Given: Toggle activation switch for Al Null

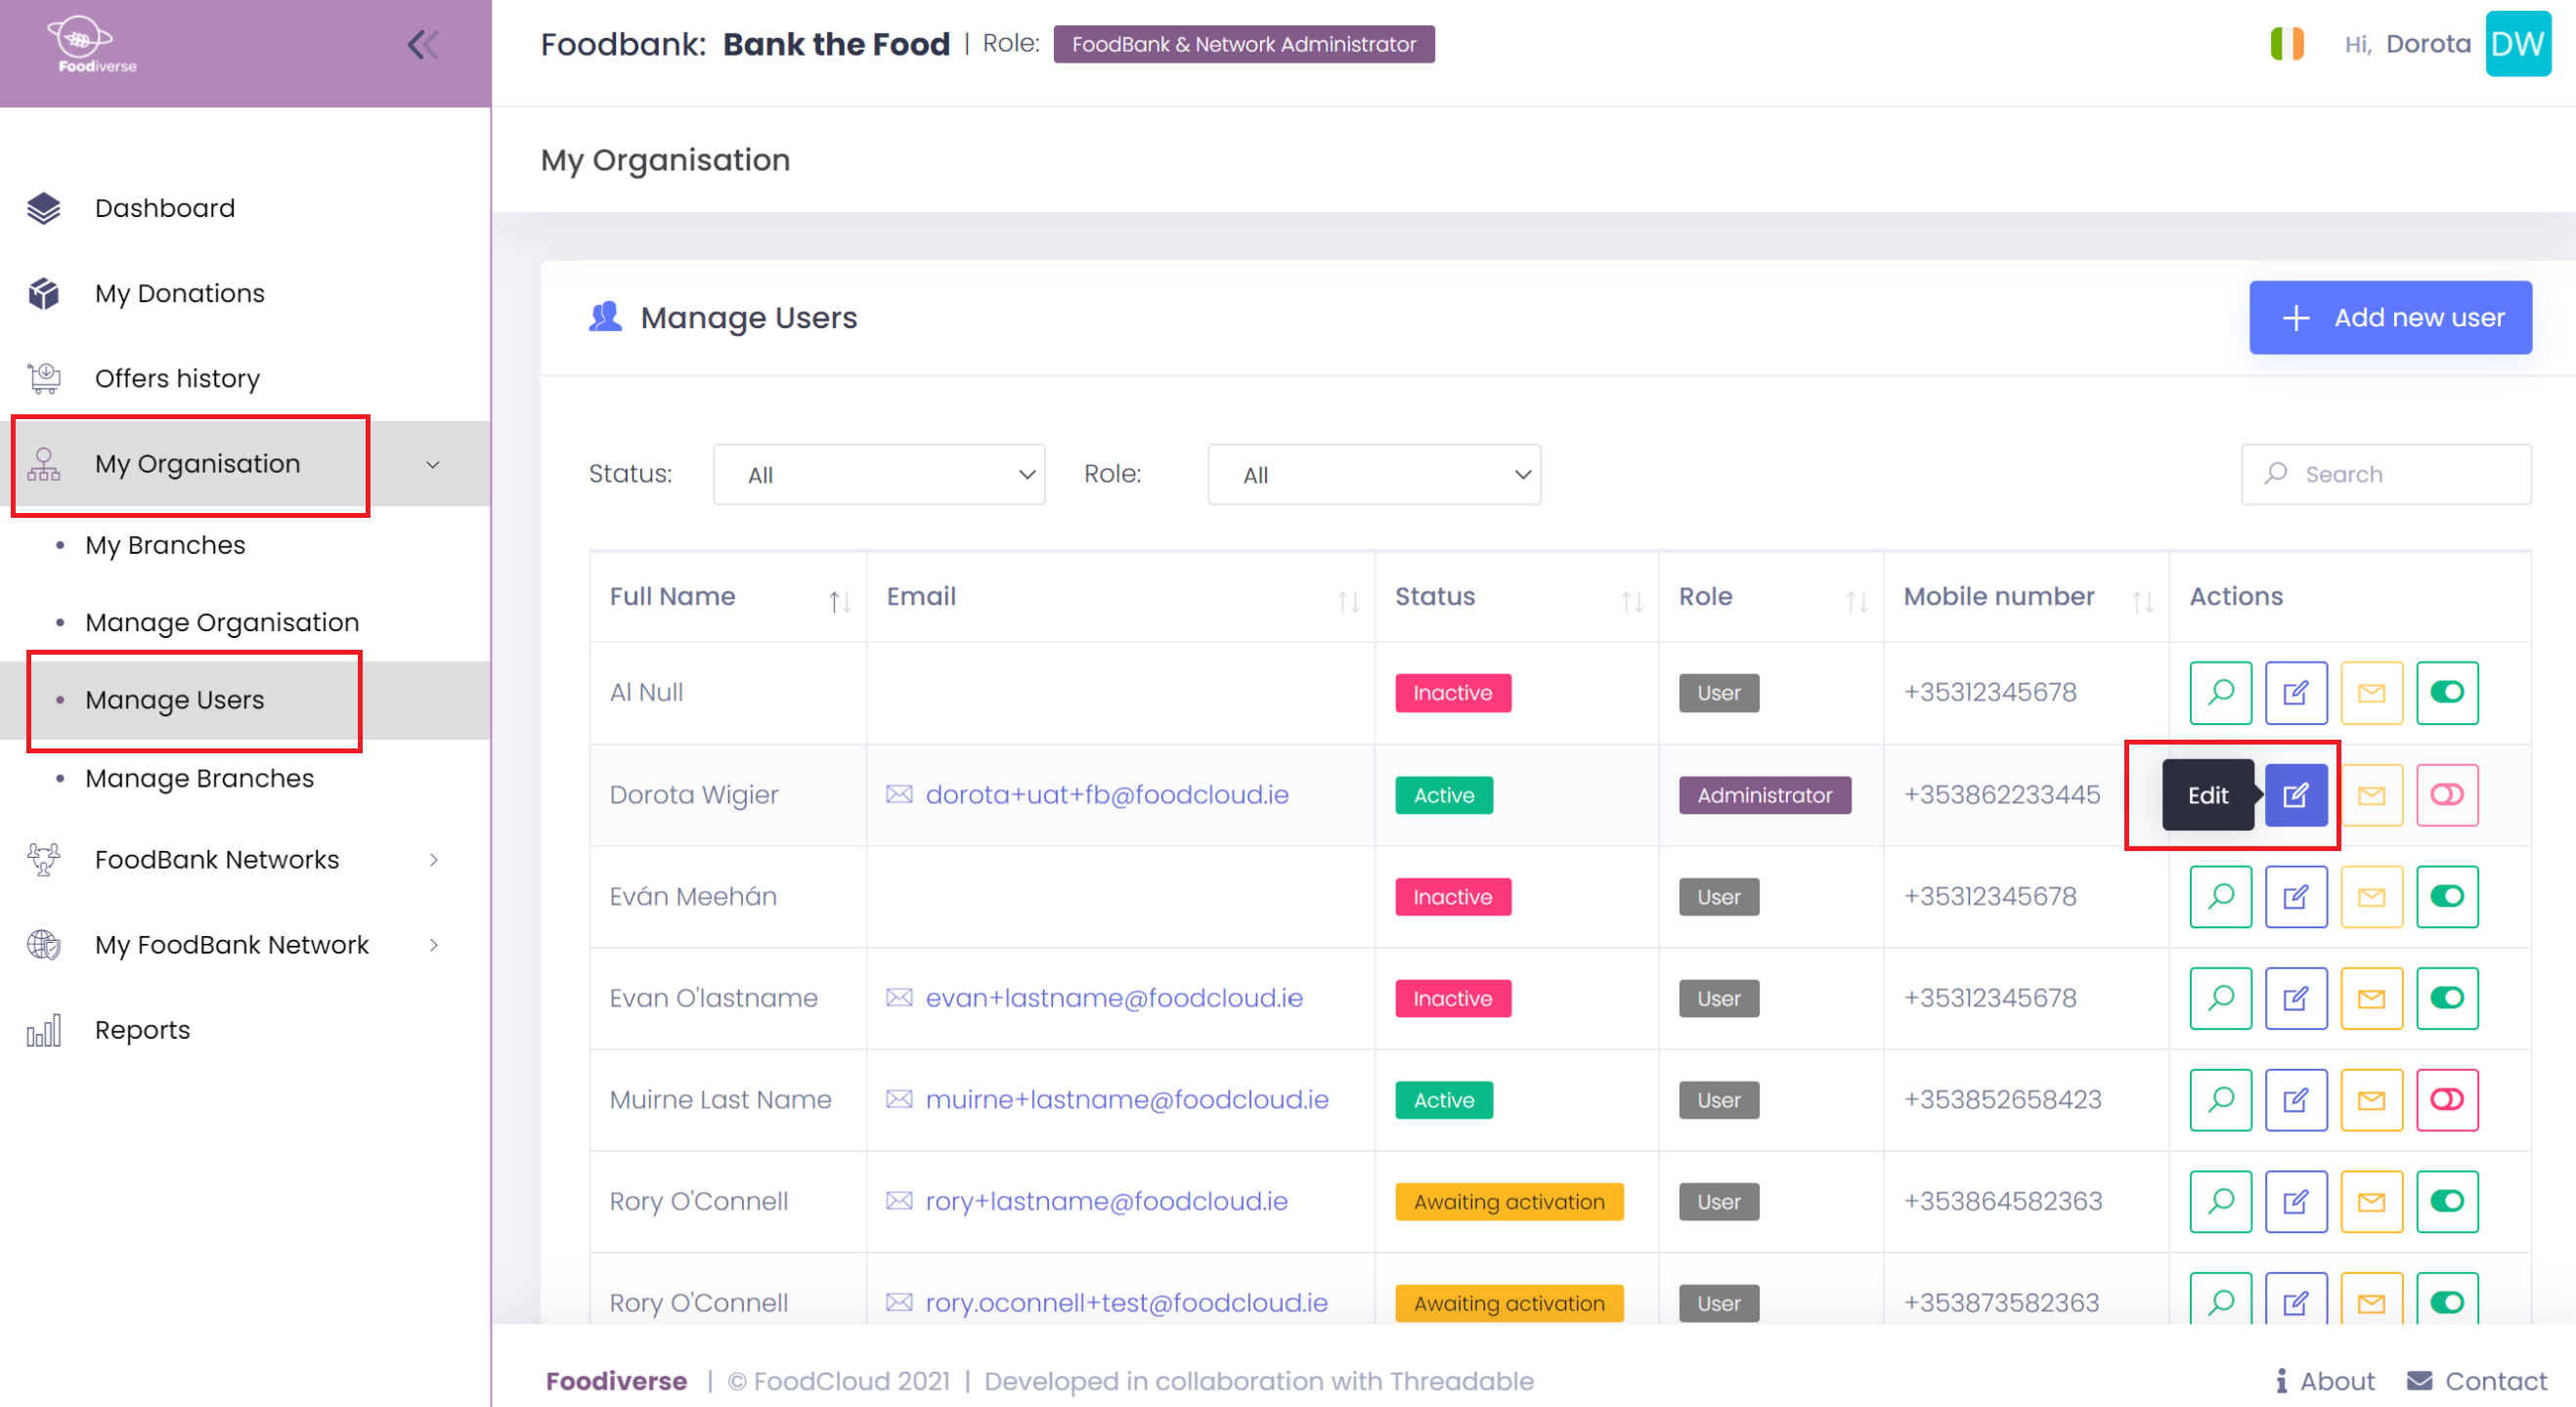Looking at the screenshot, I should pyautogui.click(x=2445, y=693).
